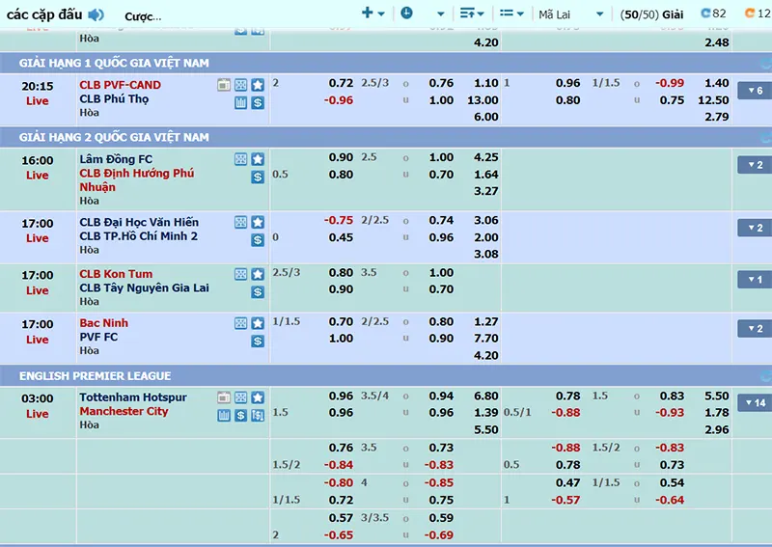Expand the 2 more markets for CLB Đại Học Văn Hiến
Viewport: 772px width, 547px height.
pos(755,228)
